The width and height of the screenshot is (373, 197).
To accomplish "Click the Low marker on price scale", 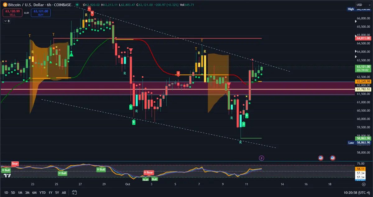I will (x=351, y=143).
